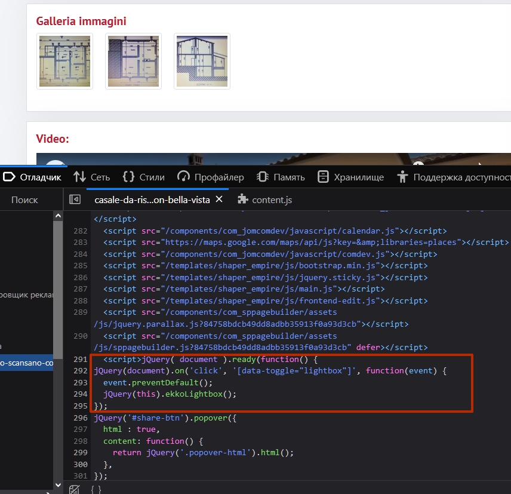Pretty print the source with curly braces button
The image size is (511, 494).
coord(96,489)
